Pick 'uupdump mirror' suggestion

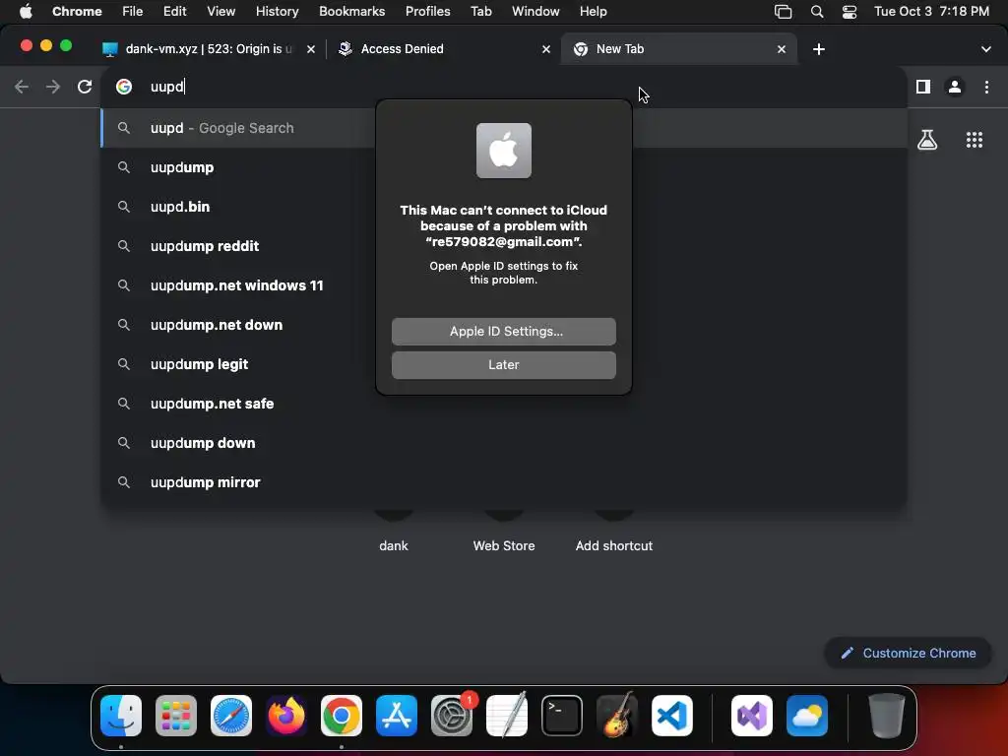click(503, 482)
